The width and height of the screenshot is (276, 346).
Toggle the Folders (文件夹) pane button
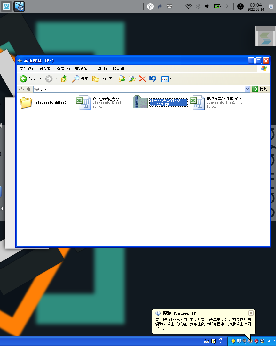coord(102,79)
